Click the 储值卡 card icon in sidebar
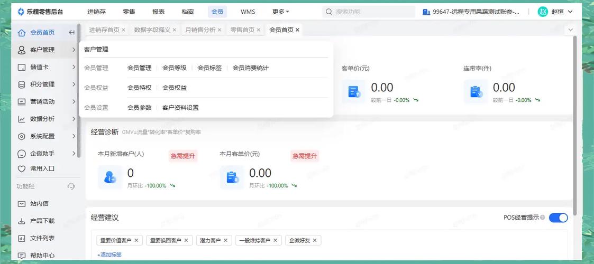The image size is (594, 264). (x=22, y=67)
